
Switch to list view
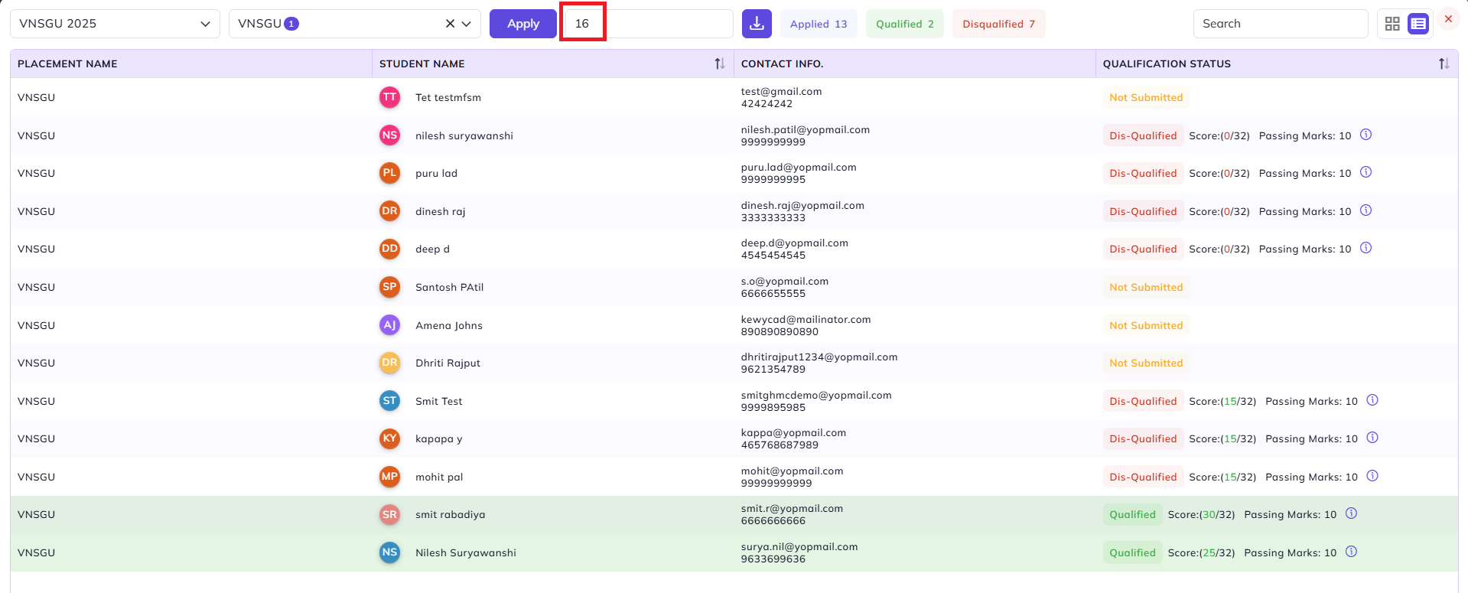[1418, 24]
